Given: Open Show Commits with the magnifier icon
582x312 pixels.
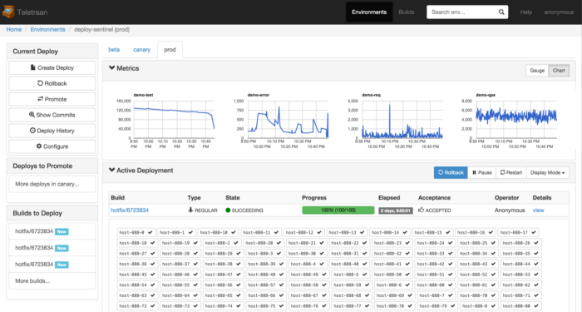Looking at the screenshot, I should point(32,115).
